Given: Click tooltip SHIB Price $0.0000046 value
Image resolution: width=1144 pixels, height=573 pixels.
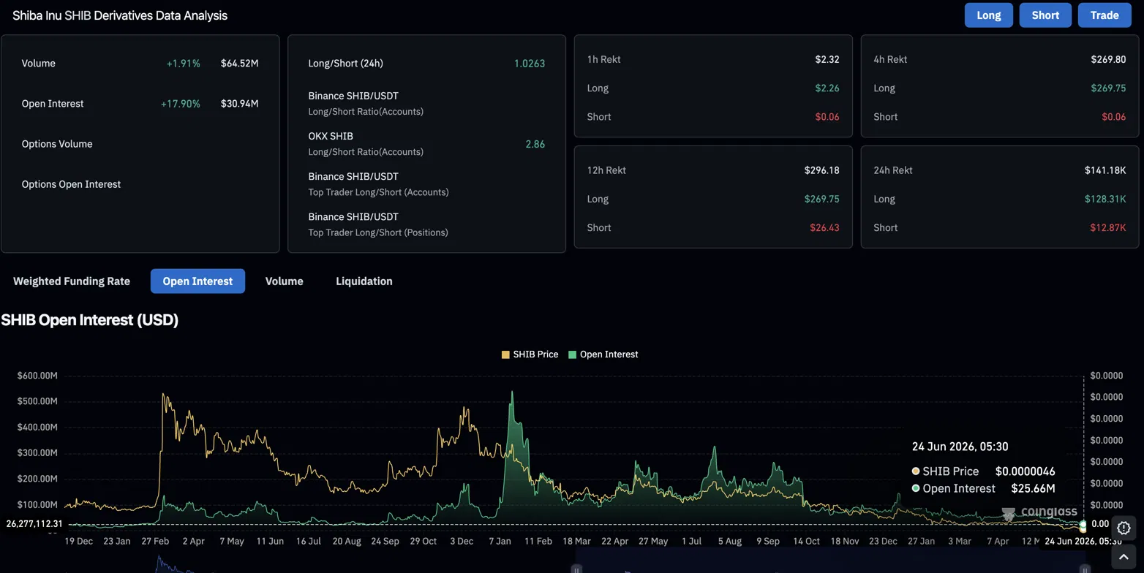Looking at the screenshot, I should tap(1025, 471).
